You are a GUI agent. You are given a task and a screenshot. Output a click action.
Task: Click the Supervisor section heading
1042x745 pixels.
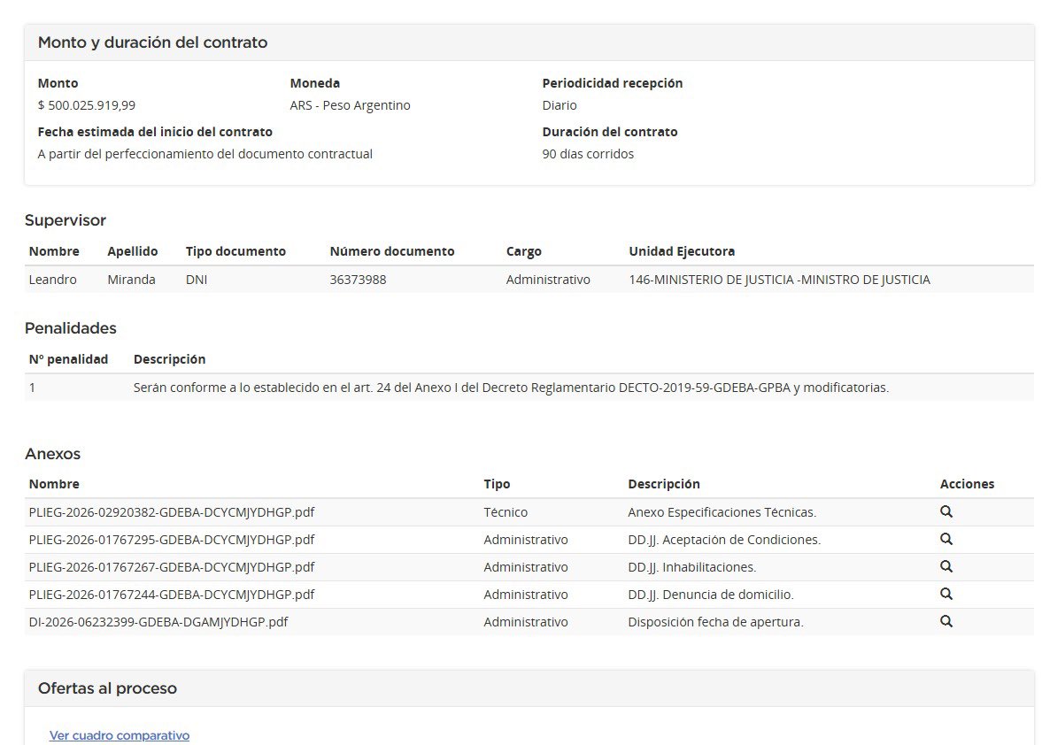point(66,219)
